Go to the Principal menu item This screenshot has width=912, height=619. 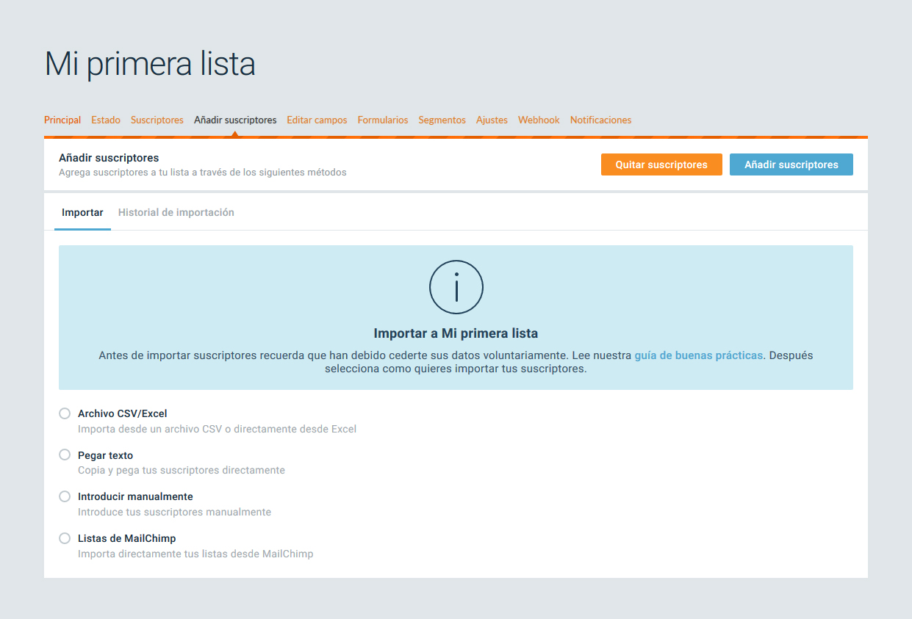coord(62,120)
